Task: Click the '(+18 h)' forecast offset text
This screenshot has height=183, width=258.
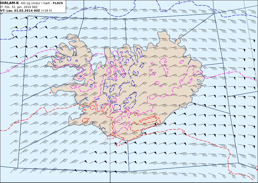Action: pyautogui.click(x=46, y=11)
